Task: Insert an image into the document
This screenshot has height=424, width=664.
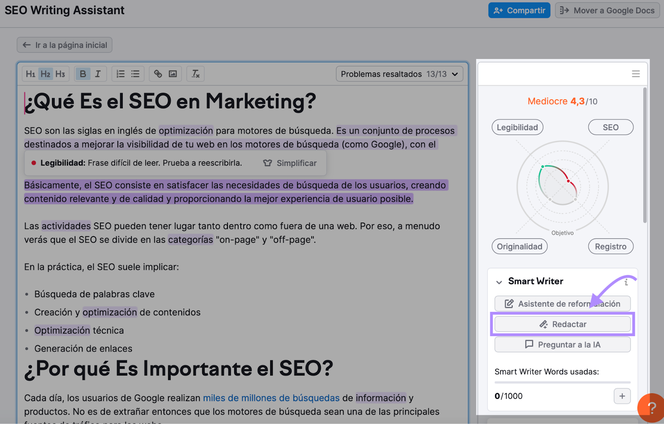Action: click(173, 73)
